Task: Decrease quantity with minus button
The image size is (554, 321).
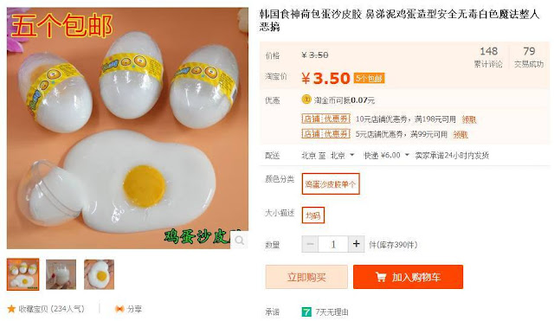Action: [x=310, y=244]
